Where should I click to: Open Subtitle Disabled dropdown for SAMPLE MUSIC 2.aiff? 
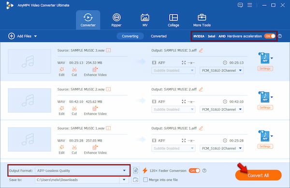pyautogui.click(x=174, y=109)
